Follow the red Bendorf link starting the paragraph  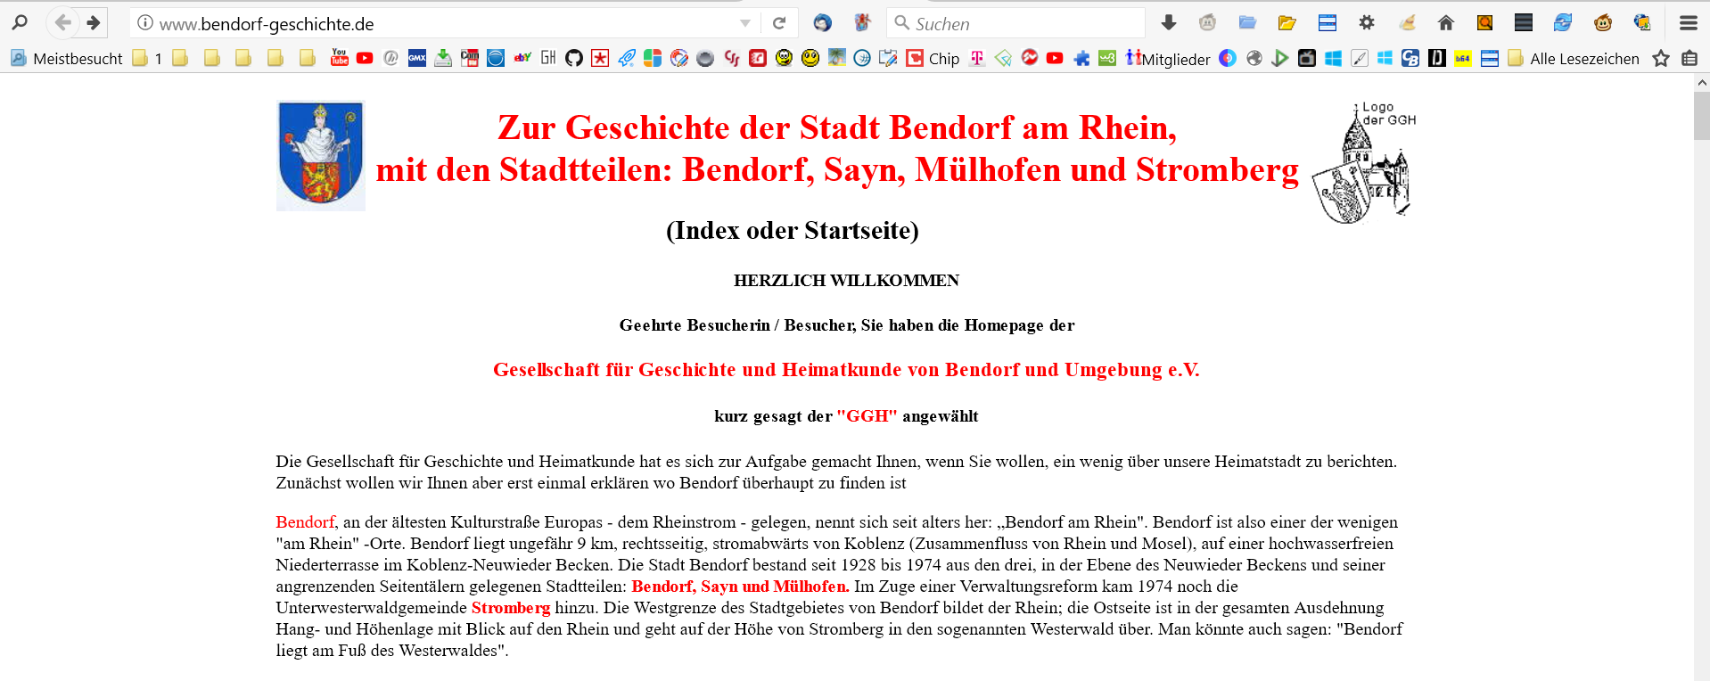[305, 521]
